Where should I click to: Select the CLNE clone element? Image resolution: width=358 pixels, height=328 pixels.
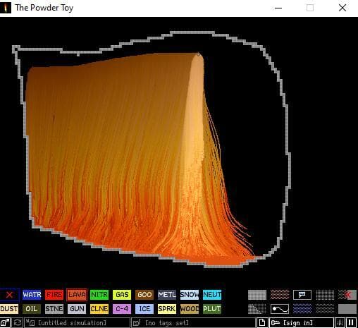(99, 309)
